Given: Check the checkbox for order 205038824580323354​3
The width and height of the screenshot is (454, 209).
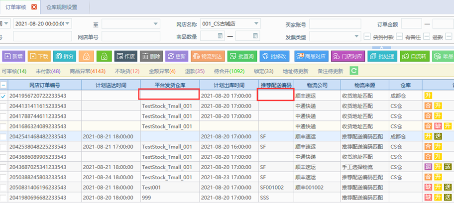Looking at the screenshot, I should point(3,177).
